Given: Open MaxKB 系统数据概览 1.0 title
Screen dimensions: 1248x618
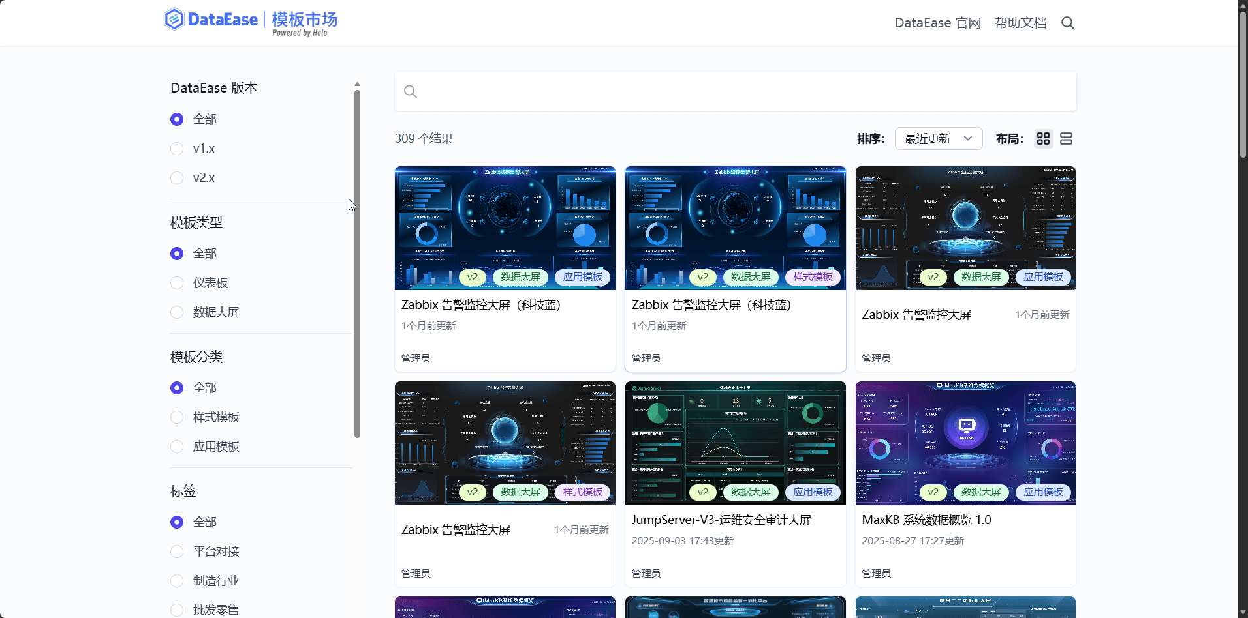Looking at the screenshot, I should [x=926, y=520].
